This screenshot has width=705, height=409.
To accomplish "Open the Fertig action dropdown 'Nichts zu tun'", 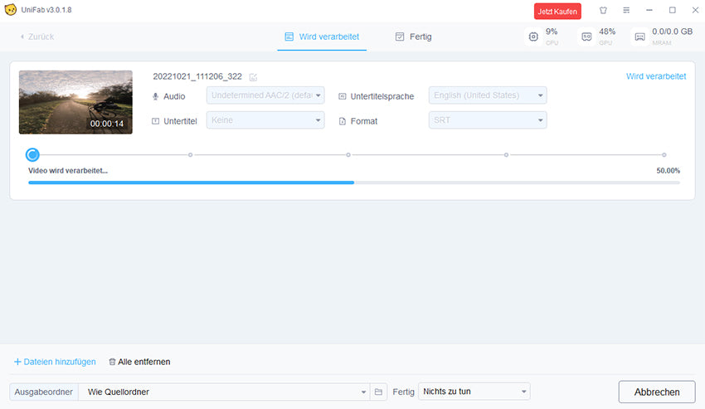I will pyautogui.click(x=474, y=392).
